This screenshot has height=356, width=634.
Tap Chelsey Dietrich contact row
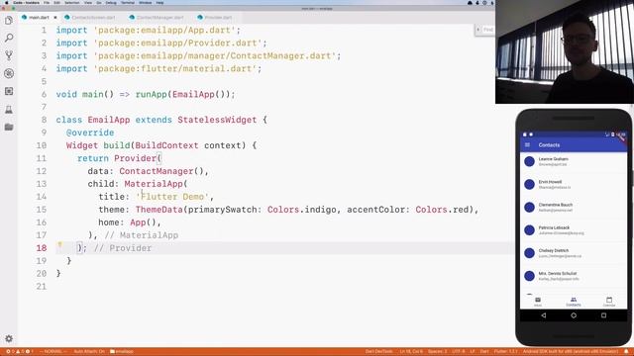[x=574, y=253]
